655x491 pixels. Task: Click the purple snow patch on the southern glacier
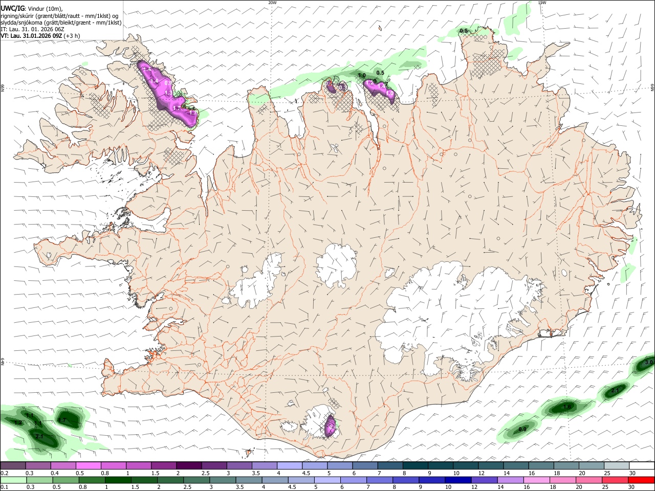331,426
